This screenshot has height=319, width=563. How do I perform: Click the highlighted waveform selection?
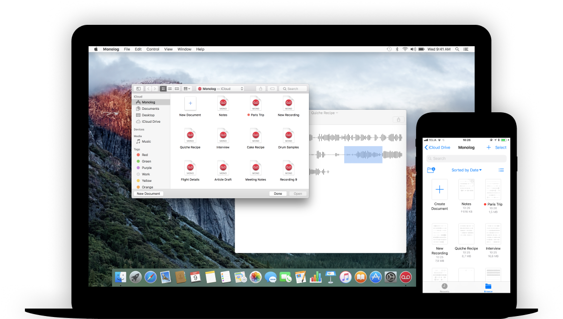pyautogui.click(x=363, y=155)
